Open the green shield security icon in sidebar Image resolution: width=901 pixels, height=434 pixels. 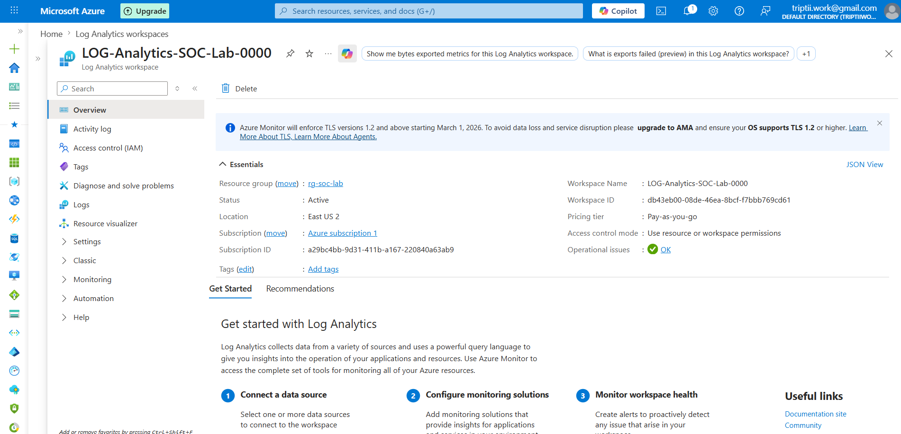coord(14,408)
